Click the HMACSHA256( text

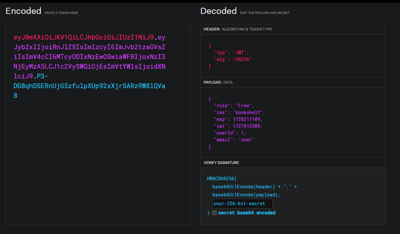pos(222,179)
